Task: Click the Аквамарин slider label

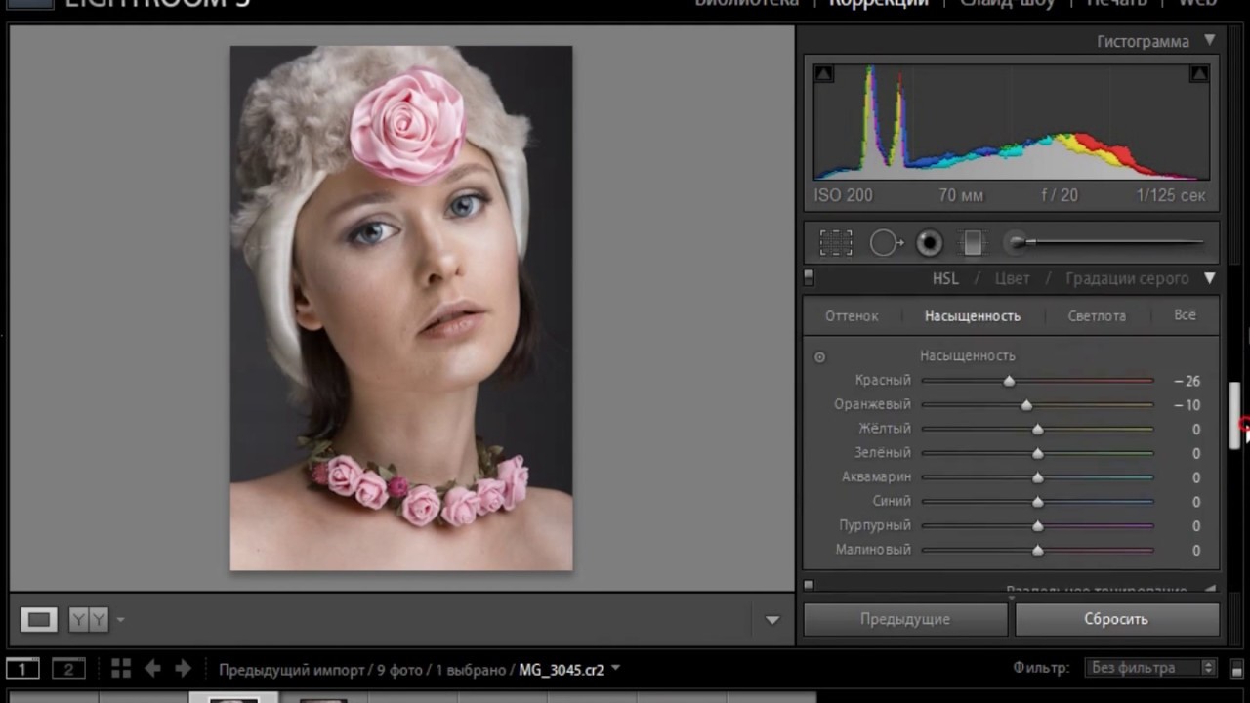Action: [876, 476]
